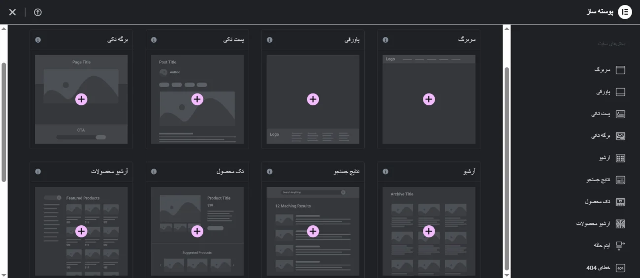Click the آیتم حلقه (Loop item) sidebar icon
This screenshot has width=640, height=278.
point(620,246)
